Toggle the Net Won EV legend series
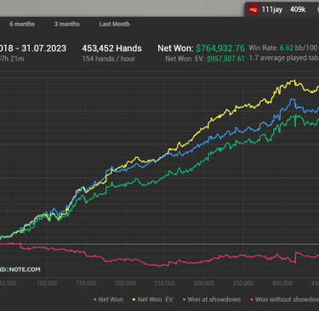The image size is (319, 311). click(x=153, y=299)
